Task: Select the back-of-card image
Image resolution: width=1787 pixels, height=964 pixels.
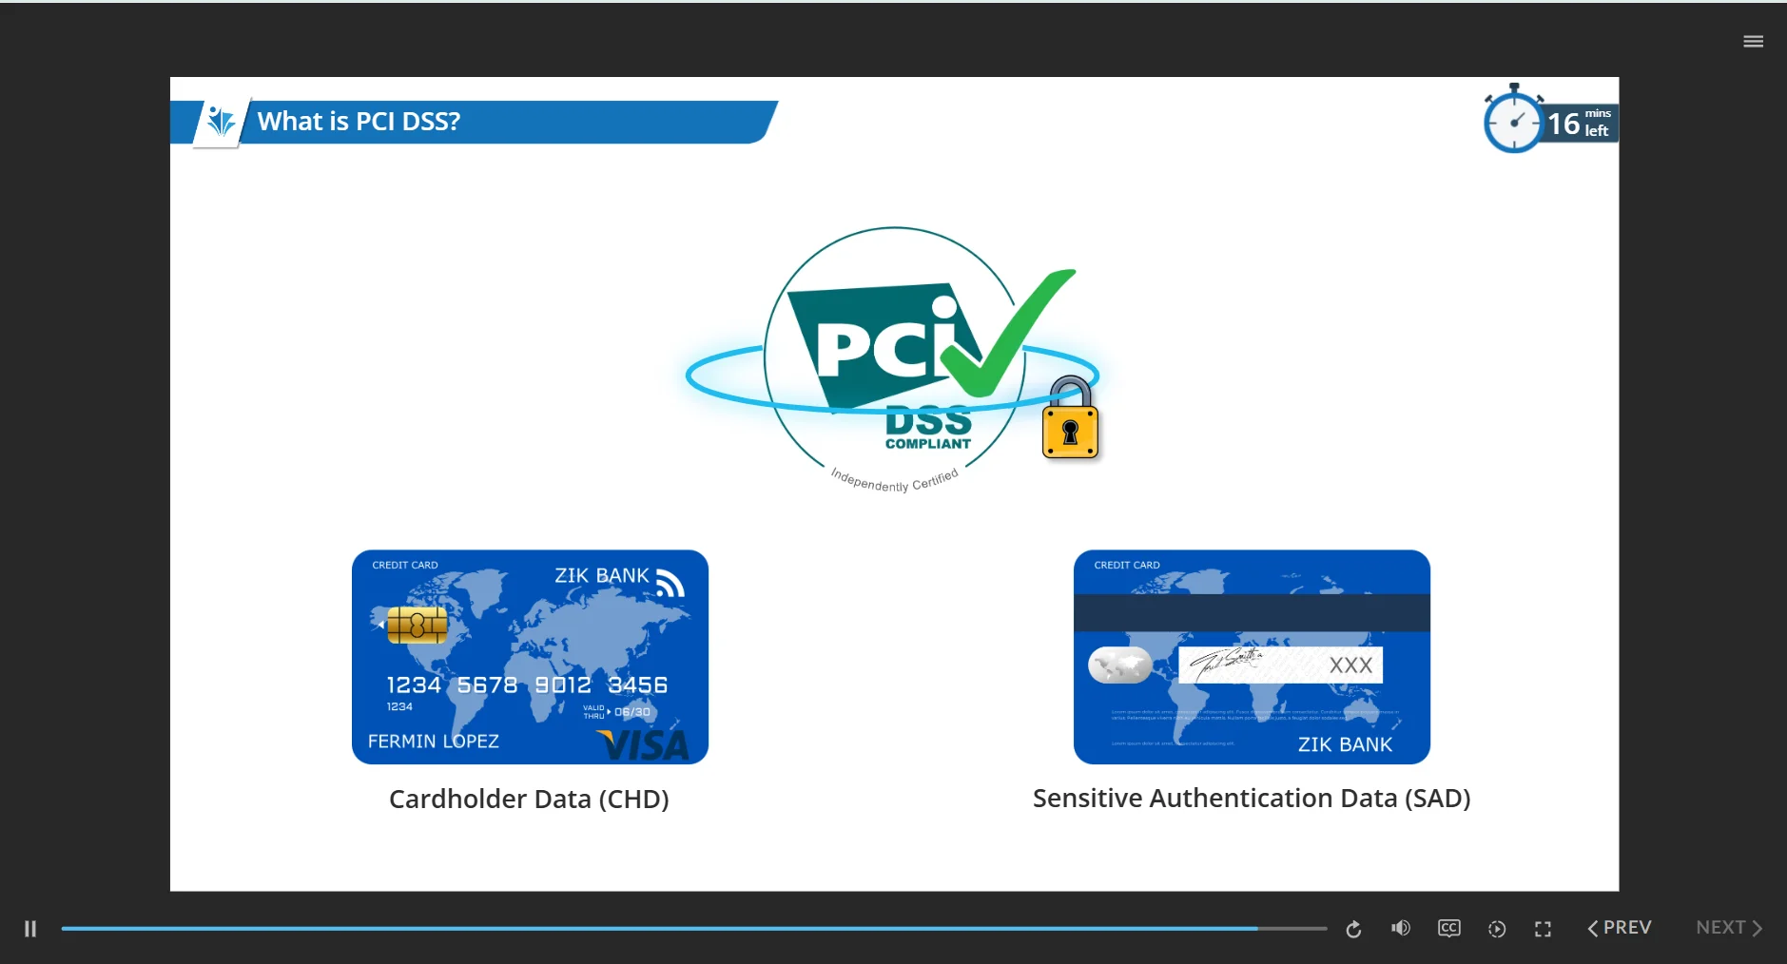Action: point(1252,657)
